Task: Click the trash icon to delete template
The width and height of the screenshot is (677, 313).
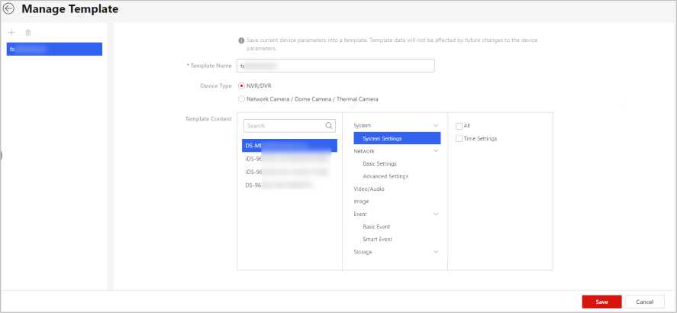Action: (28, 33)
